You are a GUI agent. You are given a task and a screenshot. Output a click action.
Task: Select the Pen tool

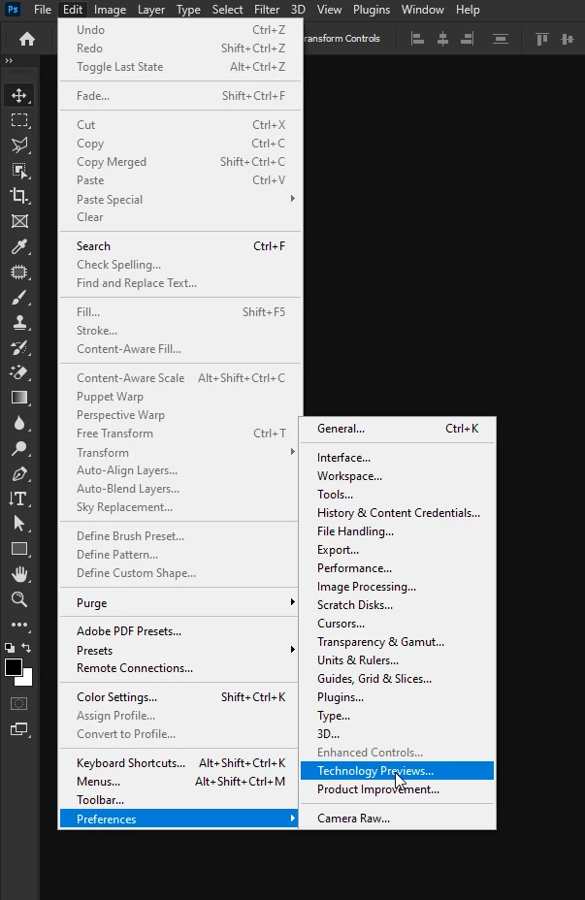[x=19, y=473]
